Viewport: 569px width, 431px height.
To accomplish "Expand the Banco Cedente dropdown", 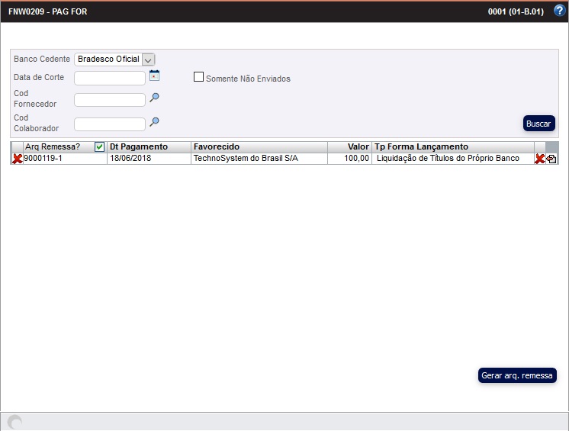I will pyautogui.click(x=148, y=59).
